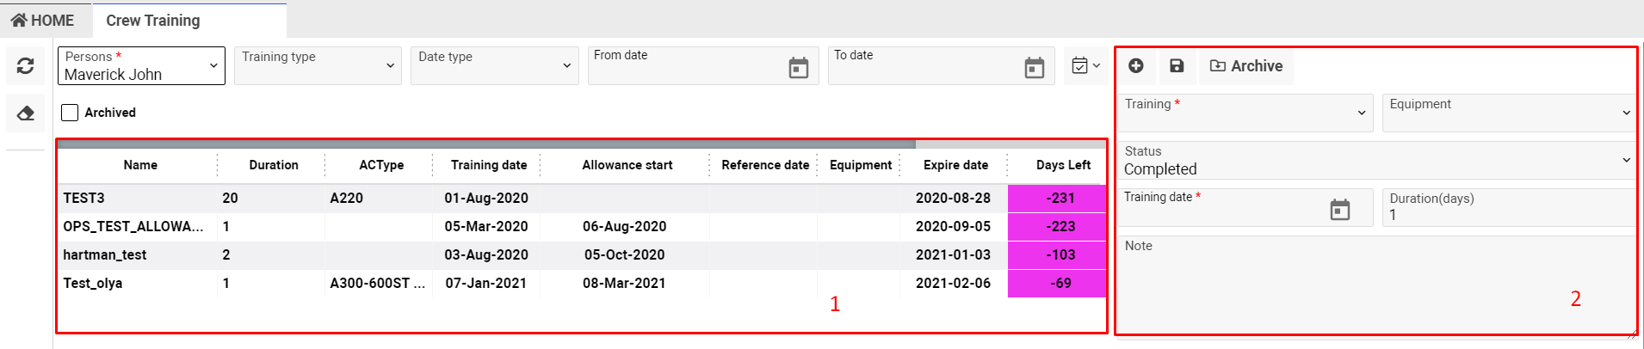The image size is (1644, 349).
Task: Select the hartman_test training row
Action: click(x=105, y=254)
